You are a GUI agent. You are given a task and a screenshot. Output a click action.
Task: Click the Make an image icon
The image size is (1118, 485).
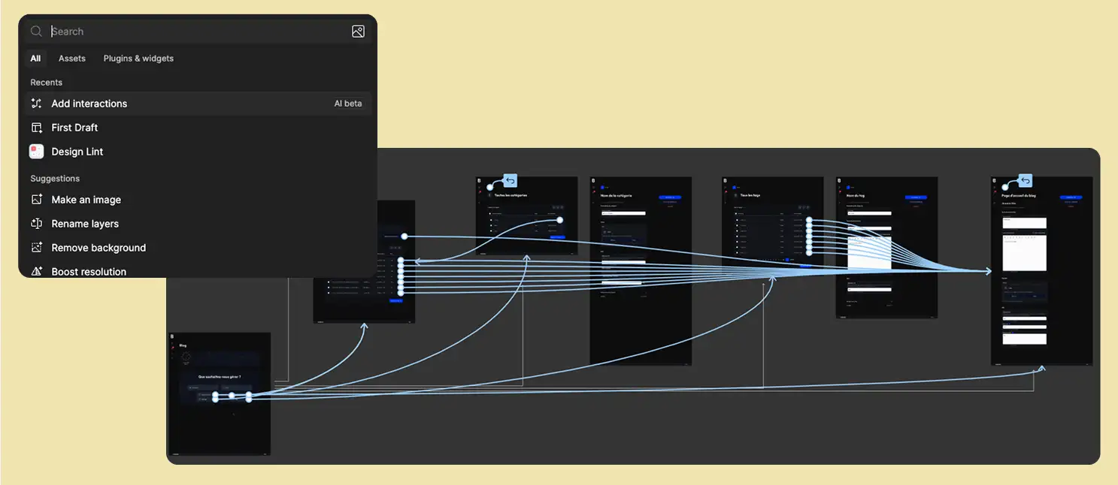pyautogui.click(x=36, y=200)
